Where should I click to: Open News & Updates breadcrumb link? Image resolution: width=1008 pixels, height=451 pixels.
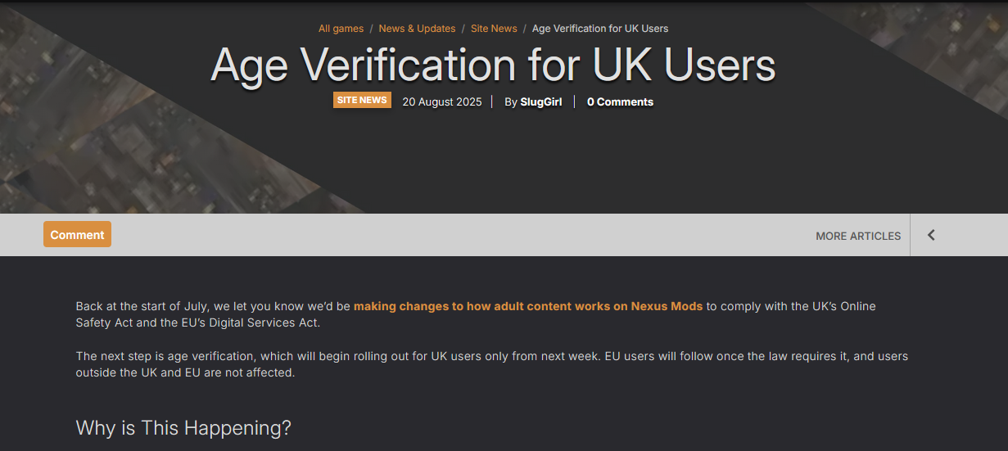[x=417, y=29]
